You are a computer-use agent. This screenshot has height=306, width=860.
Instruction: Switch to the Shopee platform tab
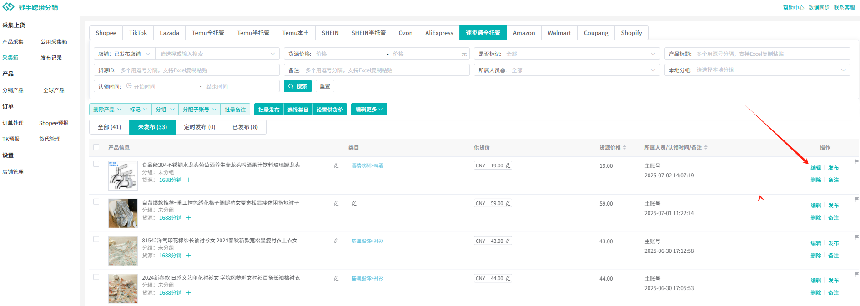pyautogui.click(x=106, y=33)
